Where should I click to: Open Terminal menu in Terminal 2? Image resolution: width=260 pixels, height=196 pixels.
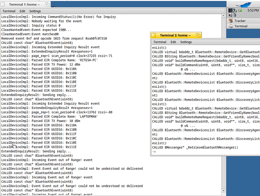(x=160, y=42)
